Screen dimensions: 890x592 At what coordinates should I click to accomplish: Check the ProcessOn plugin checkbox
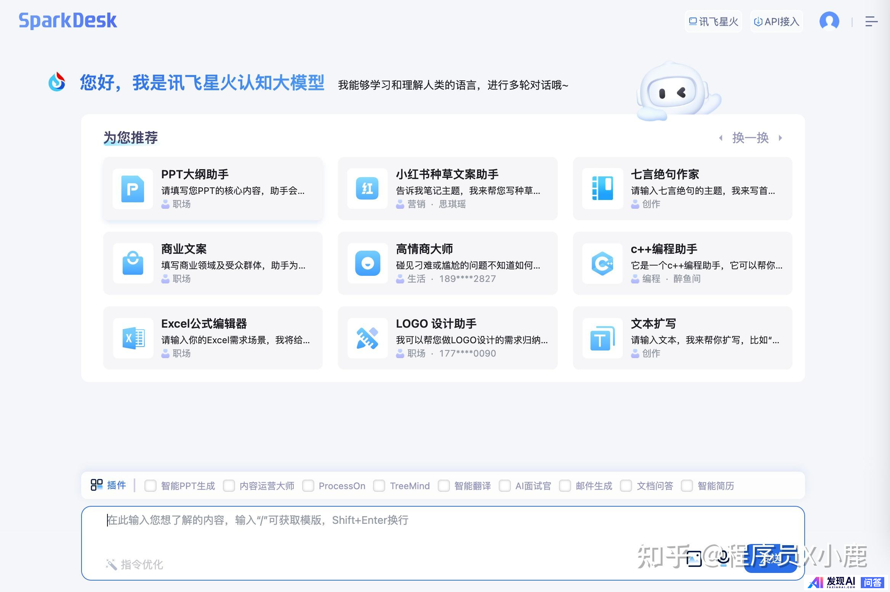[x=308, y=486]
